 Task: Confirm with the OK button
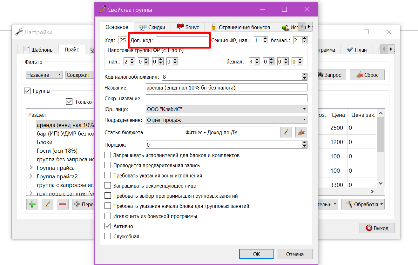[x=257, y=254]
